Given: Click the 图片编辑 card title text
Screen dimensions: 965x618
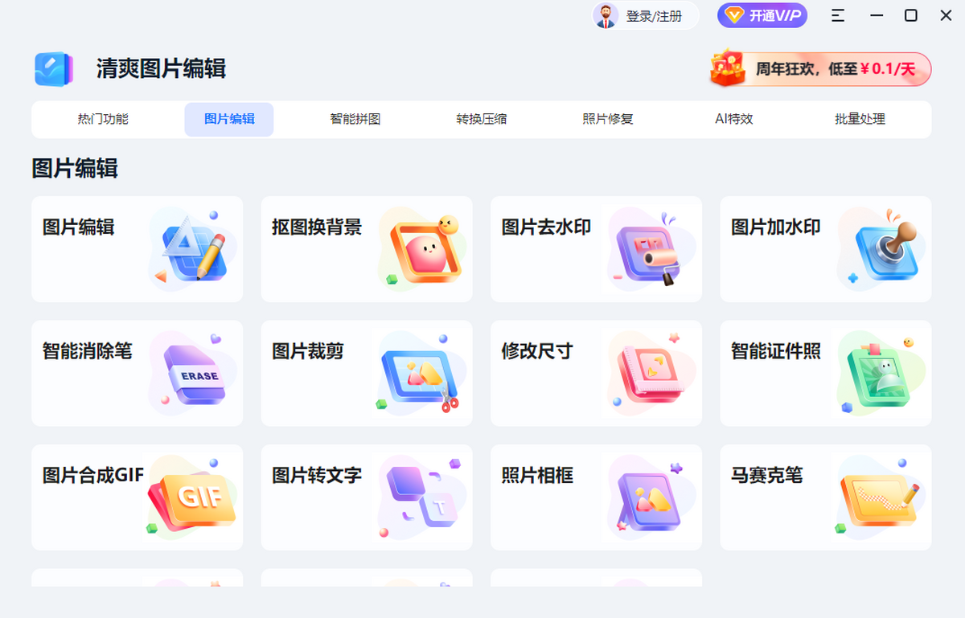Looking at the screenshot, I should [79, 227].
